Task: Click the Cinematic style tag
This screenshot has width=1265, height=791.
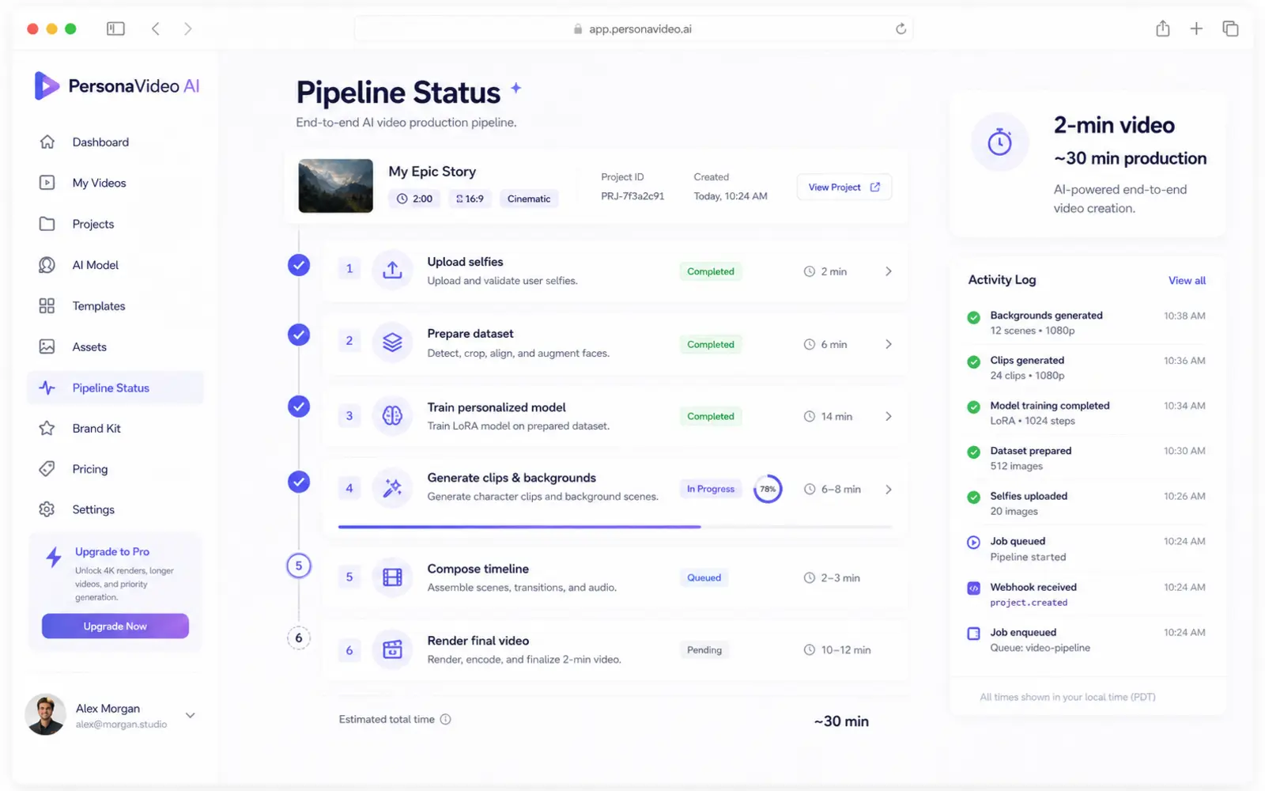Action: pos(529,199)
